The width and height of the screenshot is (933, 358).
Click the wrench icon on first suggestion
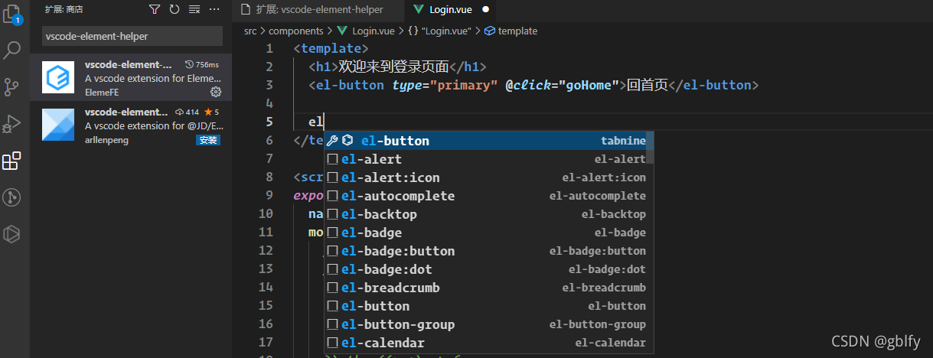pyautogui.click(x=332, y=141)
